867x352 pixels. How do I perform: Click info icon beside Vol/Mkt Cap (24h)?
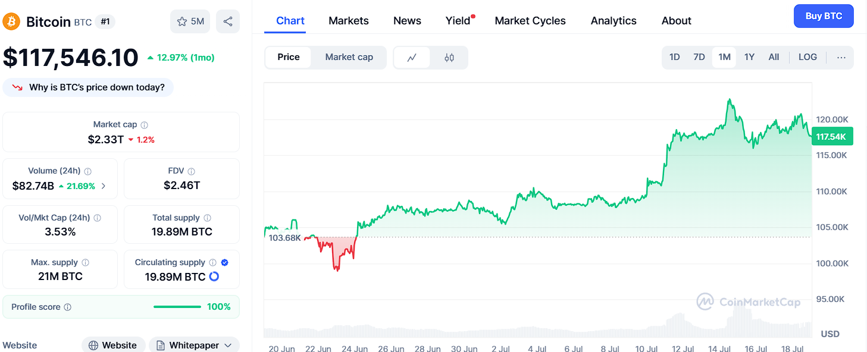pos(98,218)
